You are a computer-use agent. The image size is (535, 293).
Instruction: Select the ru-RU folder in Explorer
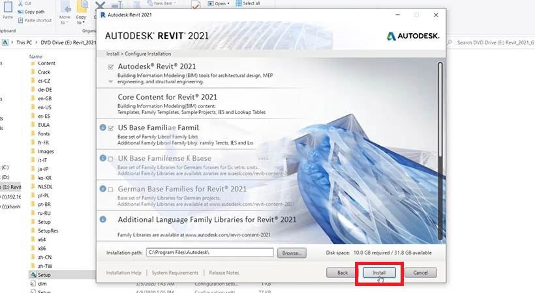tap(44, 214)
